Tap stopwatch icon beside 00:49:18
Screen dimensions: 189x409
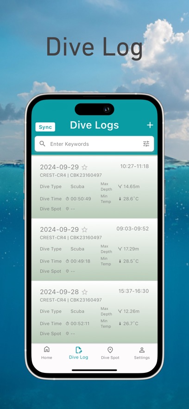point(67,261)
